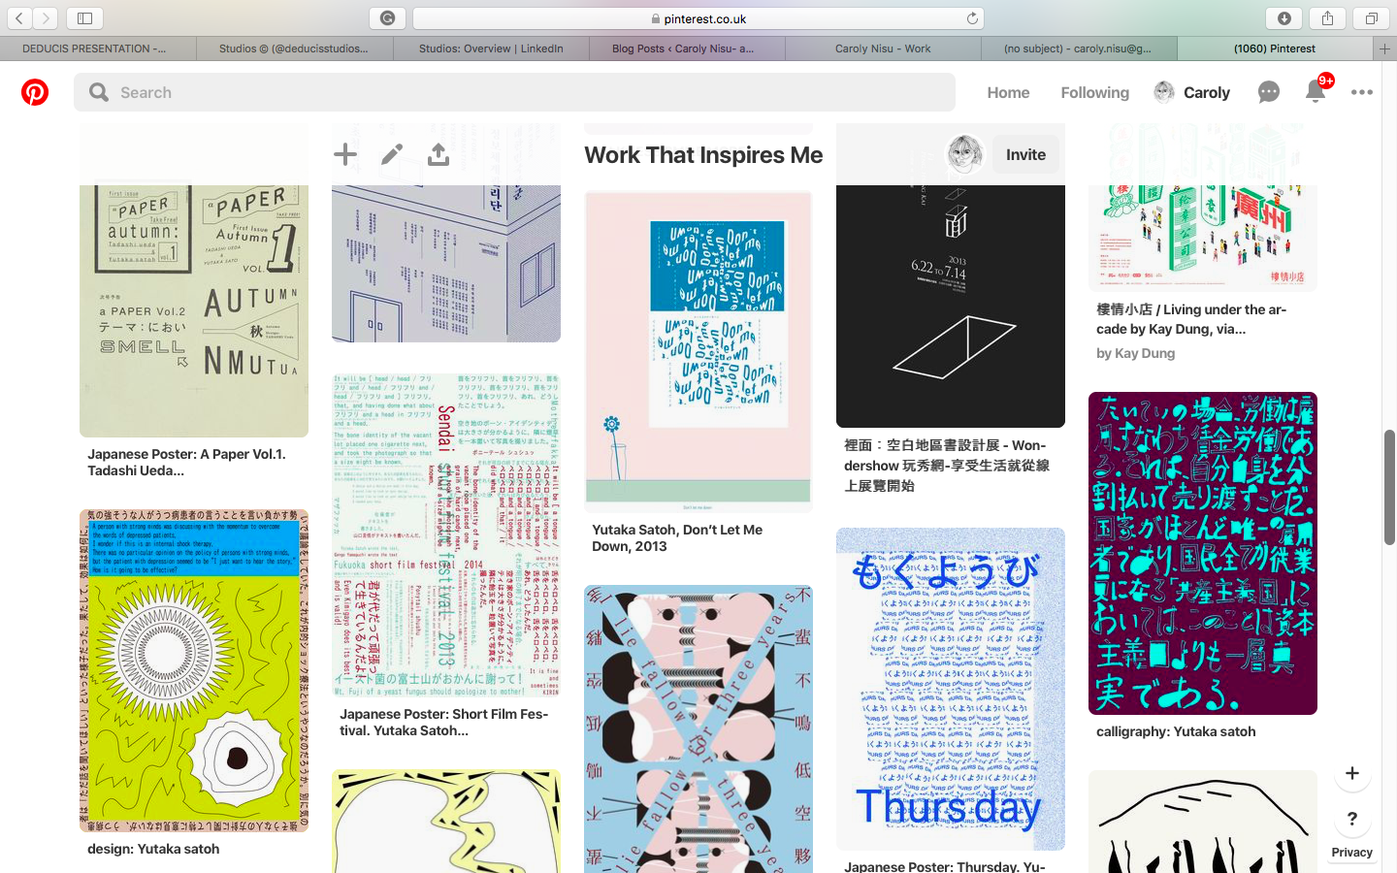Click the Pinterest search field
Image resolution: width=1397 pixels, height=873 pixels.
tap(514, 92)
